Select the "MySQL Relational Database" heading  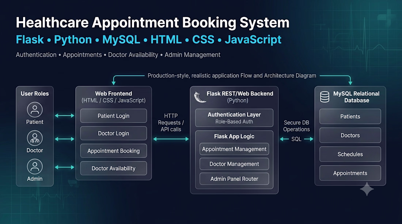point(356,97)
